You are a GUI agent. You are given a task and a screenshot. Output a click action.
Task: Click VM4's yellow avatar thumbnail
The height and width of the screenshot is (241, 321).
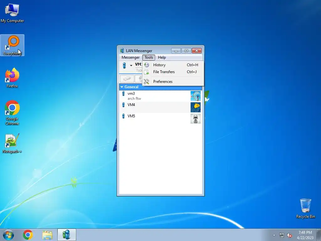pos(196,107)
